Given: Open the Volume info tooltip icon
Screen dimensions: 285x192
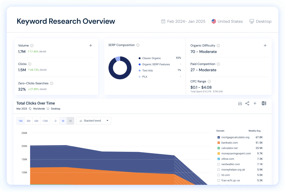Looking at the screenshot, I should coord(31,46).
